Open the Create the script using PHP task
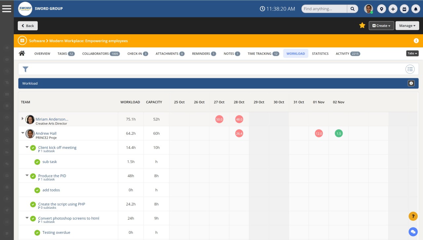423x240 pixels. click(x=62, y=204)
